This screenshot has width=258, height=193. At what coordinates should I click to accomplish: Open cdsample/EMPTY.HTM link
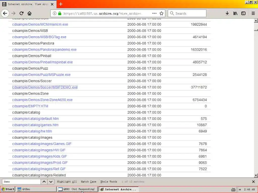30,106
